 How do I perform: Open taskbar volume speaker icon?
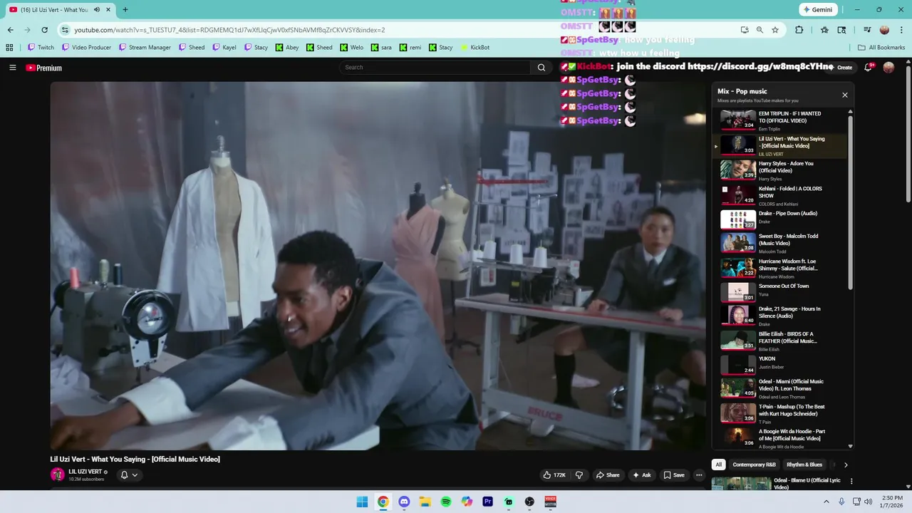point(868,502)
